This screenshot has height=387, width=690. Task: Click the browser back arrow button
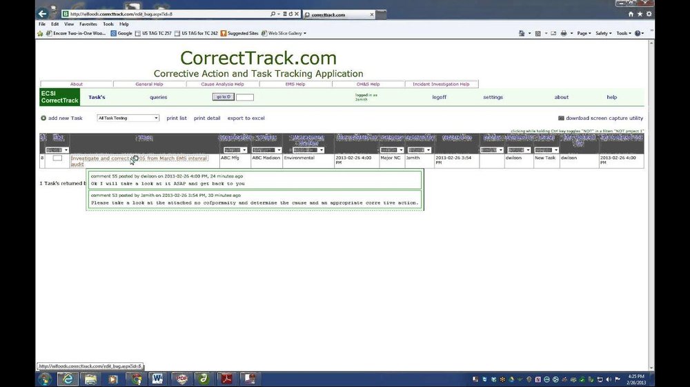point(42,14)
